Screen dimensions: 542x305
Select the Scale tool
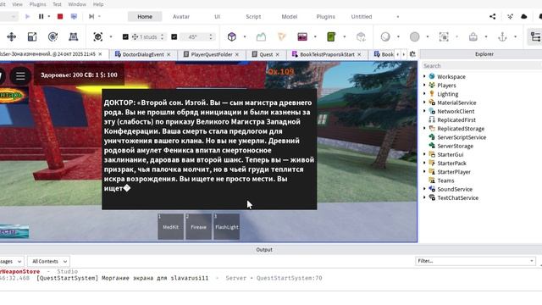pyautogui.click(x=32, y=36)
